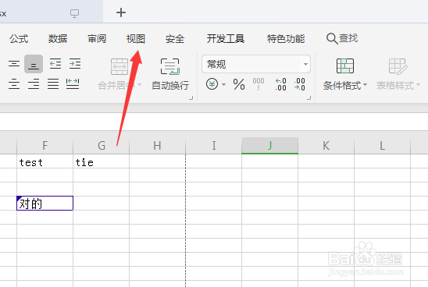
Task: Switch to the 审阅 tab
Action: click(x=97, y=39)
